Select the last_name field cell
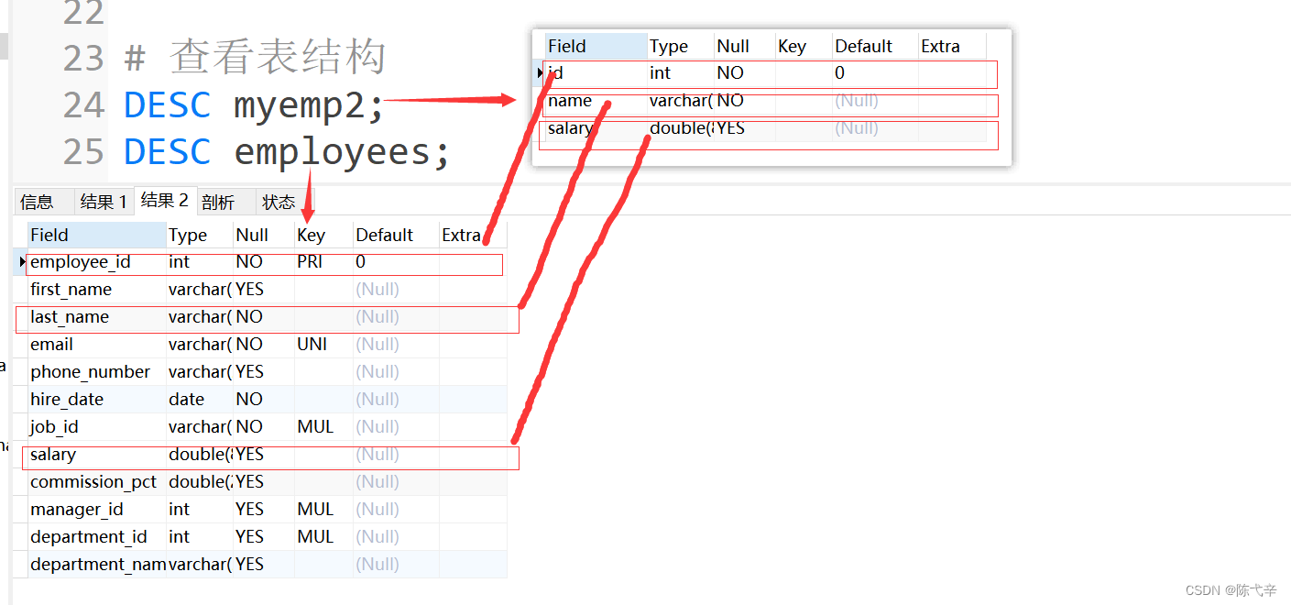This screenshot has width=1291, height=605. pos(97,317)
